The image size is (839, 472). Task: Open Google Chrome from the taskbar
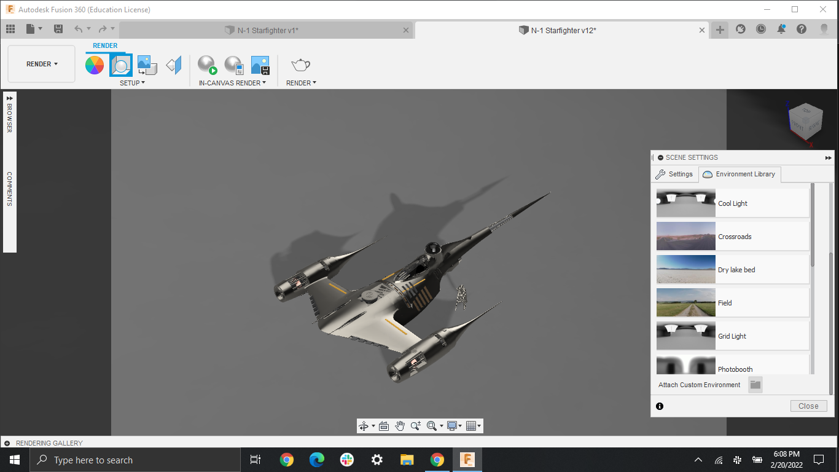point(286,459)
